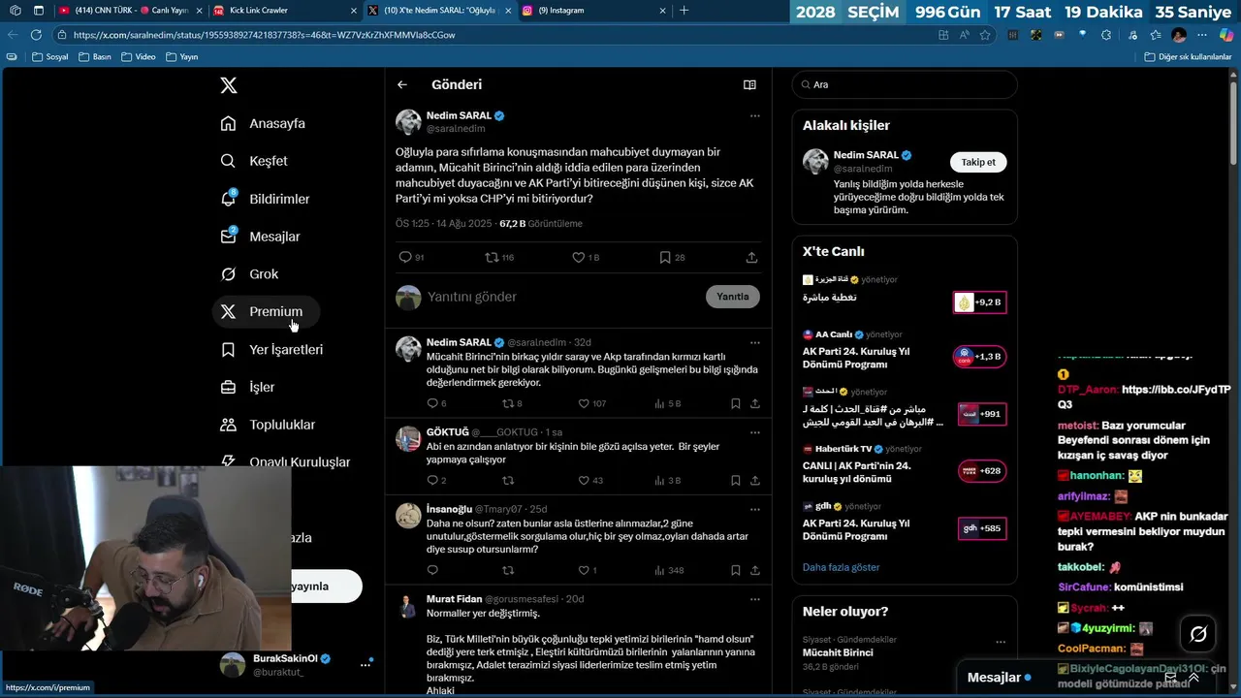The image size is (1241, 698).
Task: Open Yer İşaretleri bookmark icon
Action: [228, 350]
